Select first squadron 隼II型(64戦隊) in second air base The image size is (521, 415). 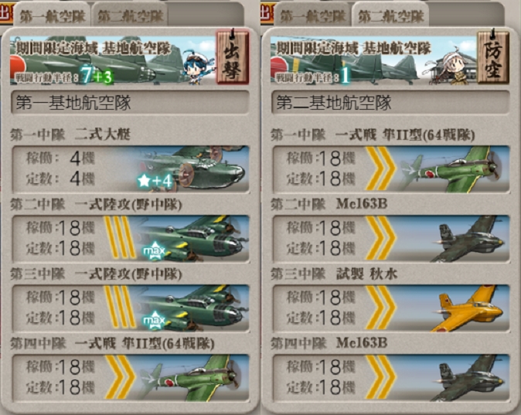tap(391, 169)
